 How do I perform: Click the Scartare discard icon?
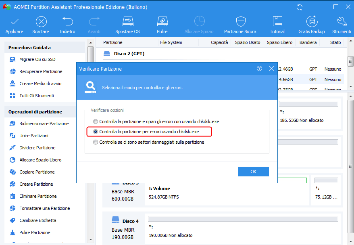(41, 22)
